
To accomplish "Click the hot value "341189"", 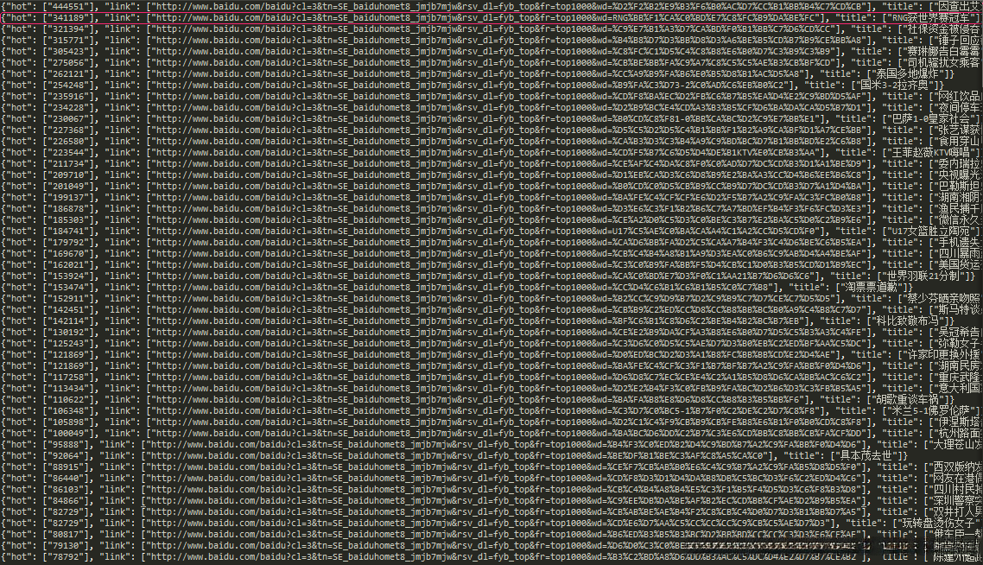I will pyautogui.click(x=69, y=17).
